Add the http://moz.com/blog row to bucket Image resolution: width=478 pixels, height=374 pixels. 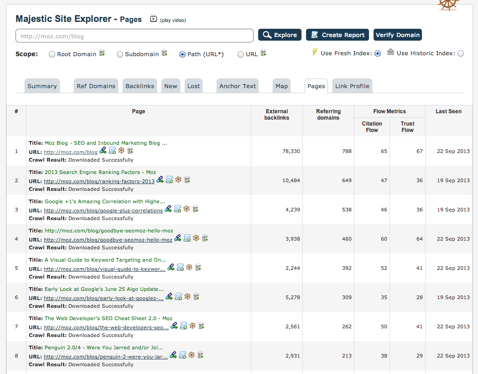130,151
